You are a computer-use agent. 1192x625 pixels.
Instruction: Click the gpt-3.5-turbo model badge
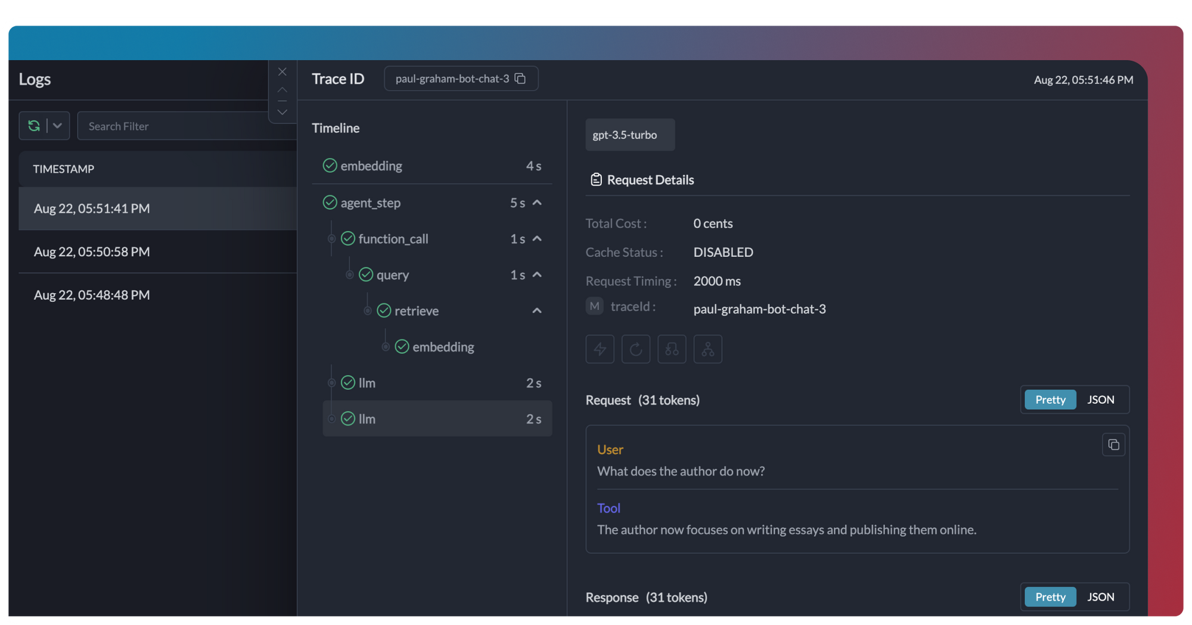point(629,135)
